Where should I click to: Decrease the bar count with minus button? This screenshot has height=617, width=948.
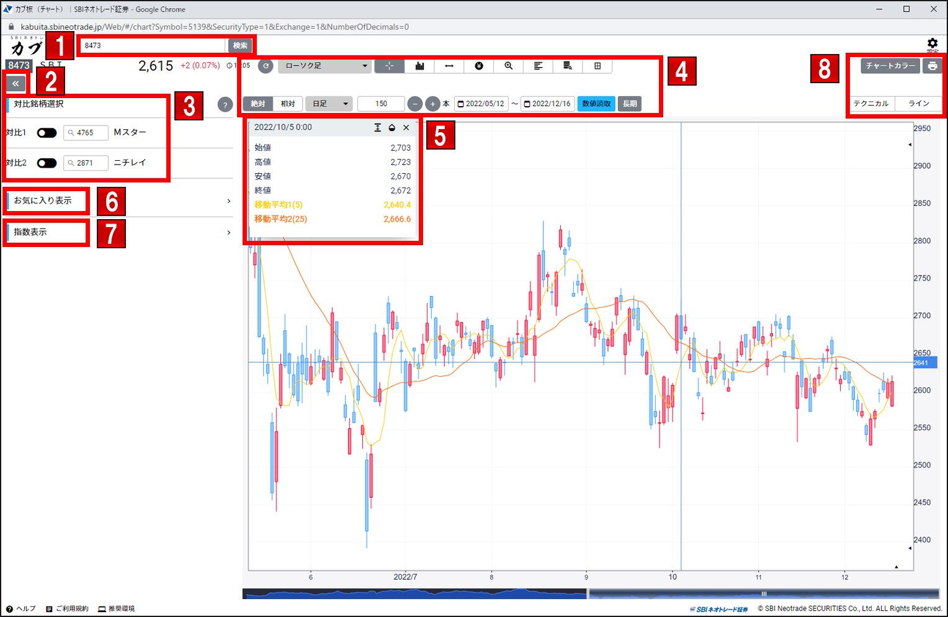[x=415, y=104]
